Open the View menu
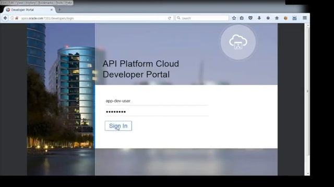Image resolution: width=334 pixels, height=187 pixels. click(x=20, y=3)
